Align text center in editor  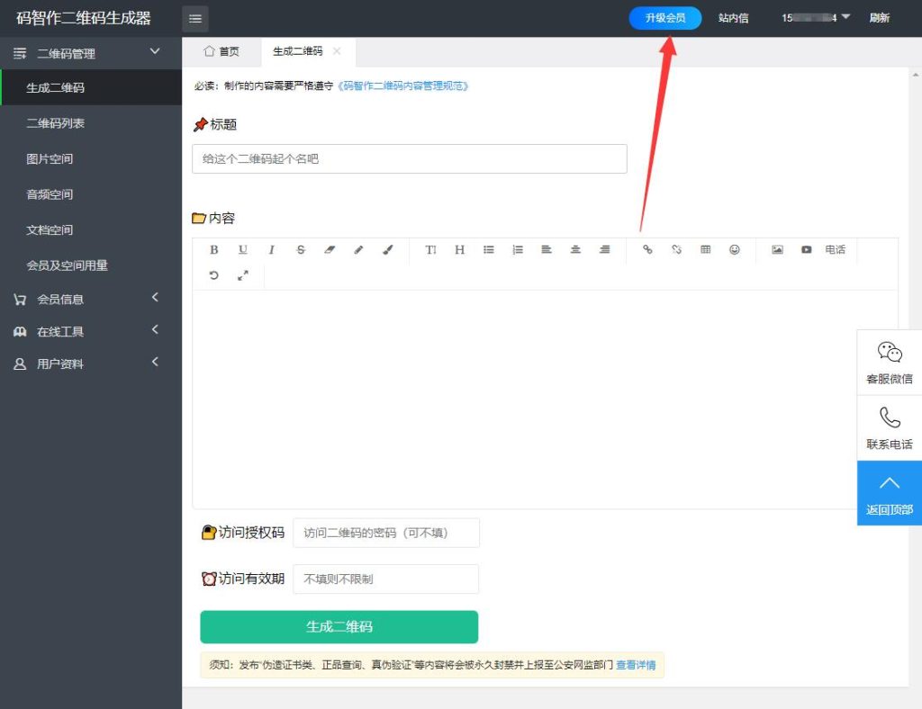[575, 249]
